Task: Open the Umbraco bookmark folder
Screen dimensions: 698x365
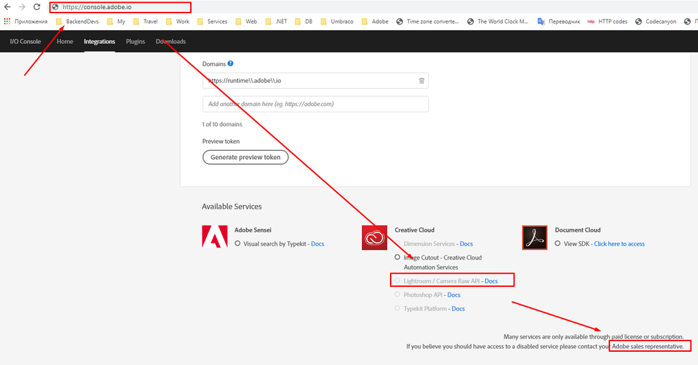Action: click(337, 22)
